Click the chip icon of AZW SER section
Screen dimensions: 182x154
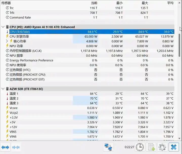(7, 89)
